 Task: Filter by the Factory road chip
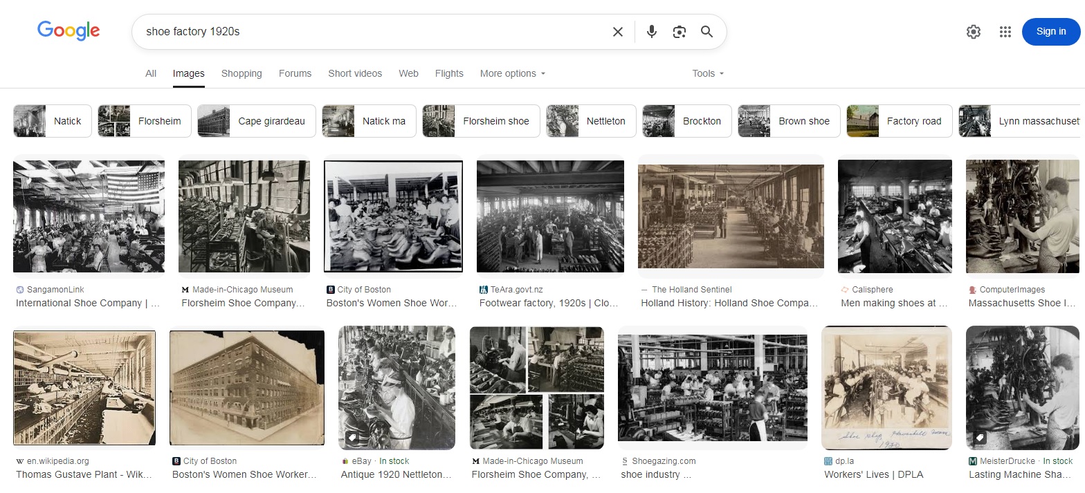900,121
